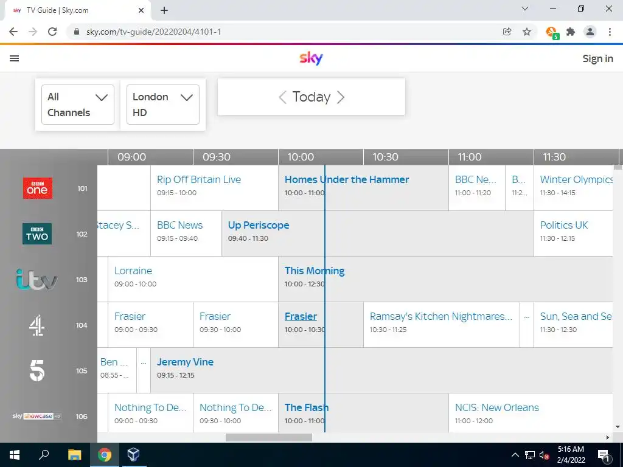Open Rip Off Britain Live listing
623x467 pixels.
[x=214, y=188]
